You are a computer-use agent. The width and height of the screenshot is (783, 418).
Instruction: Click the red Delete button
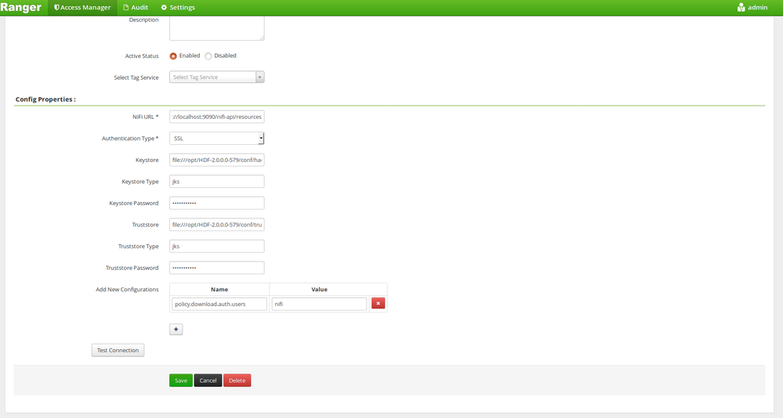tap(237, 380)
